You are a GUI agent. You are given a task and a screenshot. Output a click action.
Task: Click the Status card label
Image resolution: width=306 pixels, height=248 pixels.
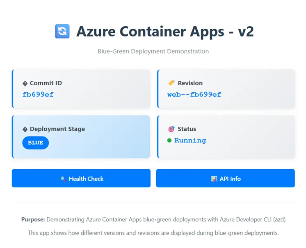click(x=187, y=129)
